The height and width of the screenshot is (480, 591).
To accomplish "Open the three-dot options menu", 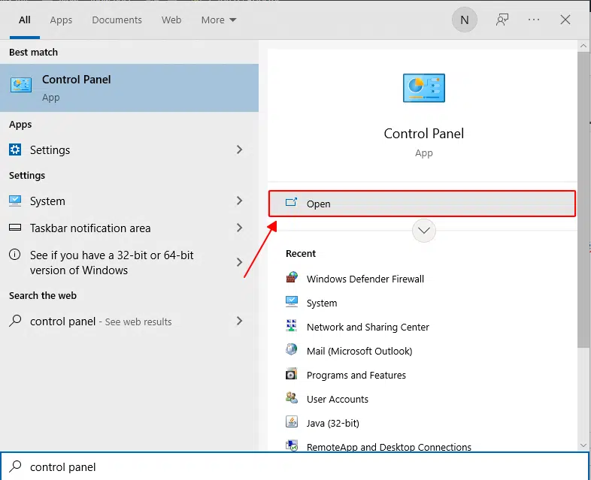I will tap(534, 20).
